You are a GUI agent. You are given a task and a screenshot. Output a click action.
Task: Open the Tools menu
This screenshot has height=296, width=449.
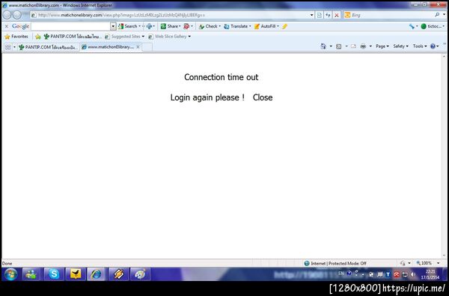click(420, 46)
